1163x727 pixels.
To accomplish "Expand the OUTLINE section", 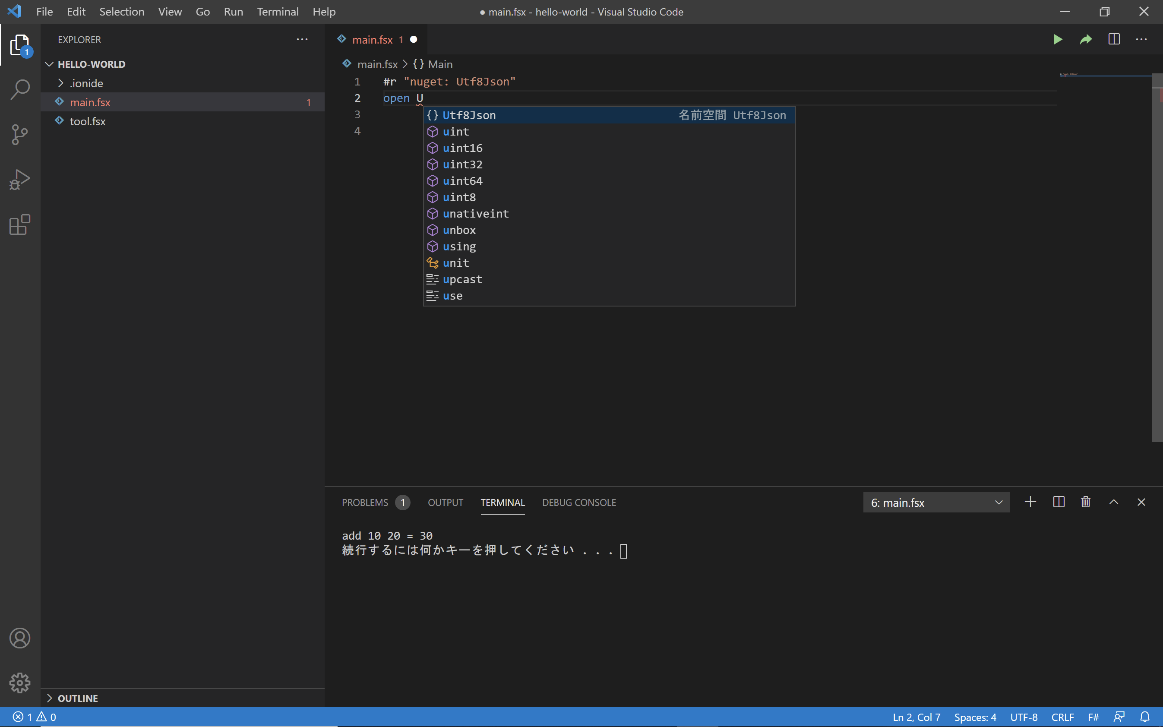I will pyautogui.click(x=77, y=698).
